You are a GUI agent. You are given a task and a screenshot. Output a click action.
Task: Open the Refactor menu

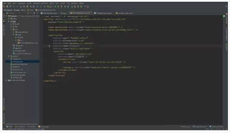45,3
